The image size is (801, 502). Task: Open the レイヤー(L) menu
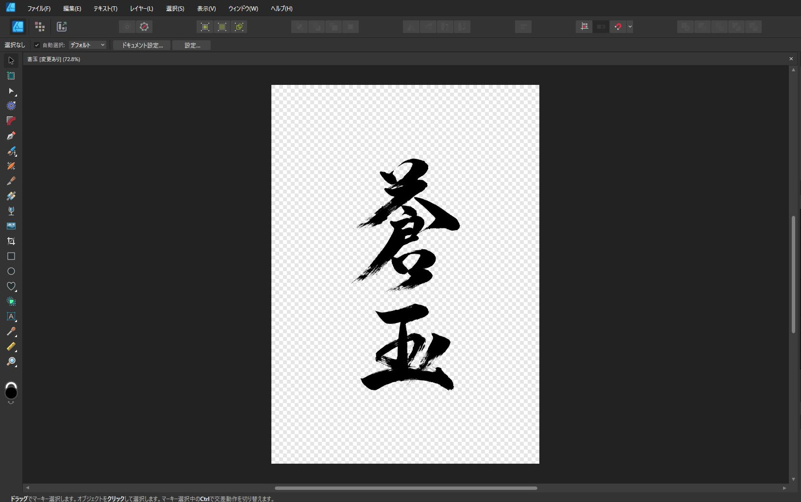click(141, 8)
